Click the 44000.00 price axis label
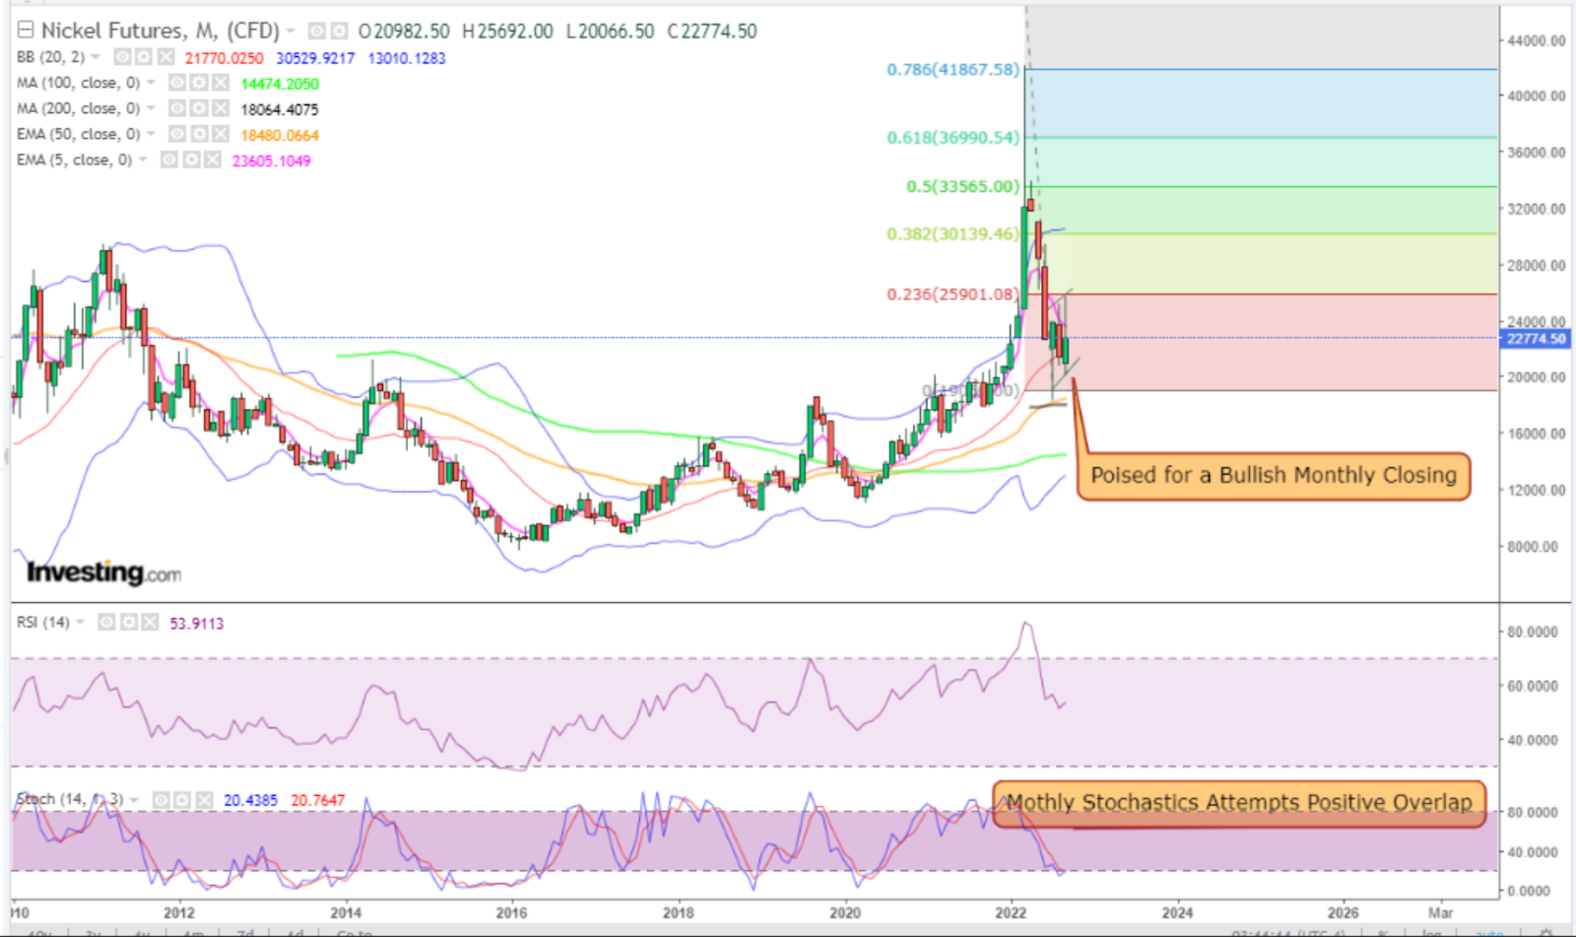The image size is (1576, 937). click(1537, 40)
